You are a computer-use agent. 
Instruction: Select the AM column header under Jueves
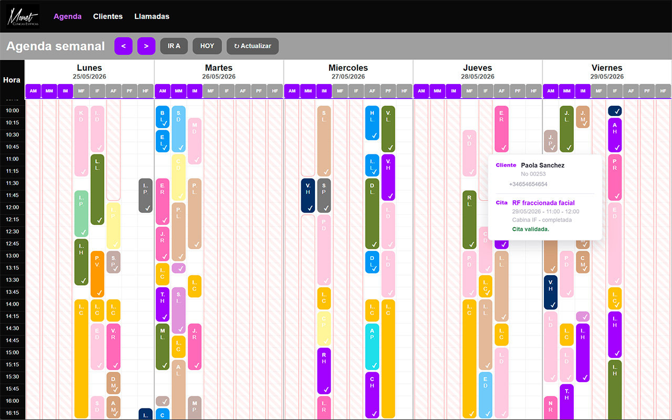(x=421, y=91)
